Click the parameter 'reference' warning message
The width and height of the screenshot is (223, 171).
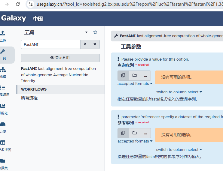point(172,117)
